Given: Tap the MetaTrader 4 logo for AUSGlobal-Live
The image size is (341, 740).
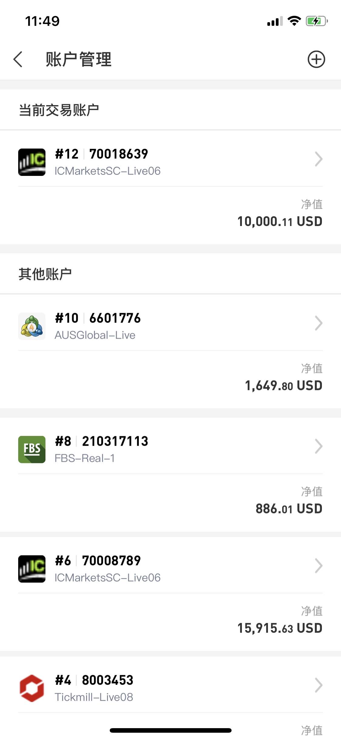Looking at the screenshot, I should (32, 326).
